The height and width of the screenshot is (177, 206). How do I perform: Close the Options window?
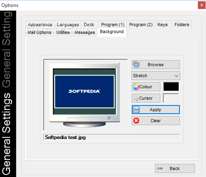pos(202,5)
